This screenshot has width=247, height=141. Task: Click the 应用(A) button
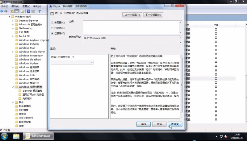click(175, 124)
